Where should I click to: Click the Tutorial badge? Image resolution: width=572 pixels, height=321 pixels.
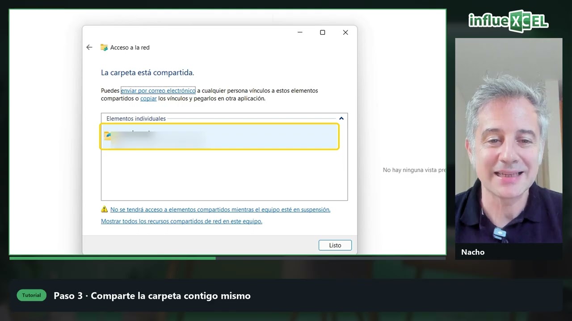32,295
